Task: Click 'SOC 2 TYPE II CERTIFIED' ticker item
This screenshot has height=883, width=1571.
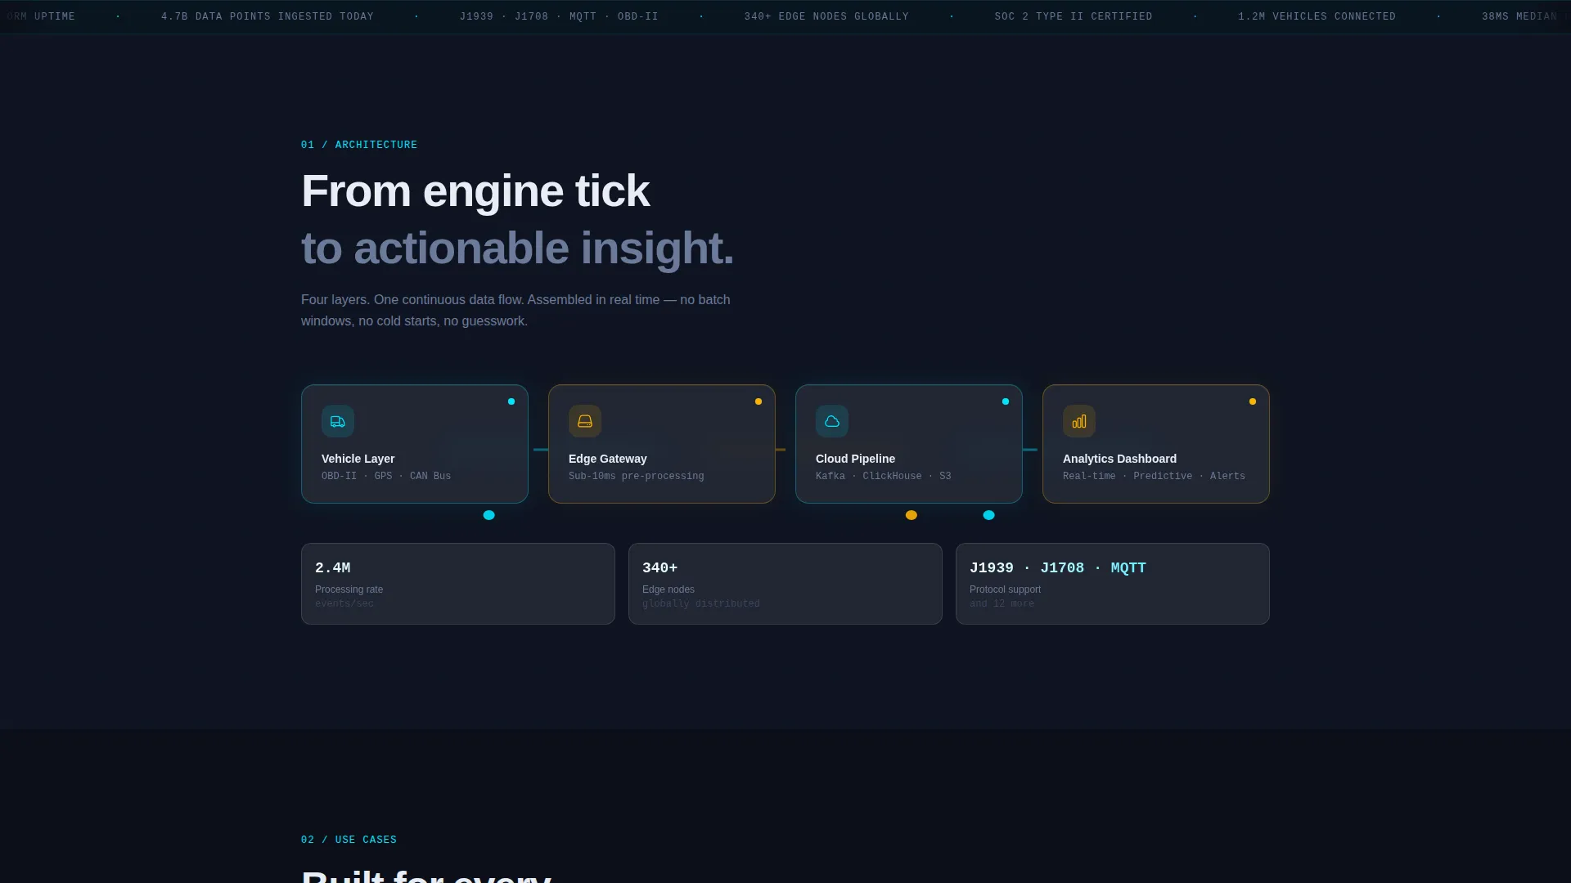Action: (1074, 16)
